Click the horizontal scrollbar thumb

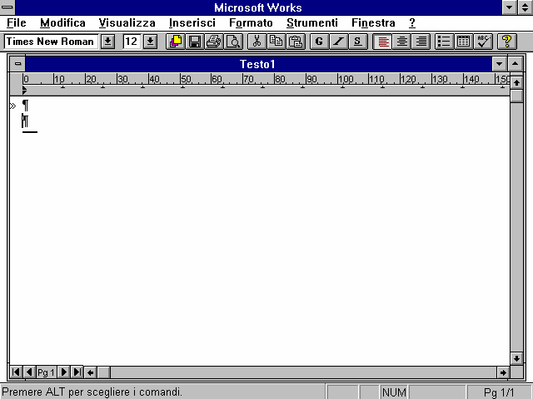coord(104,372)
